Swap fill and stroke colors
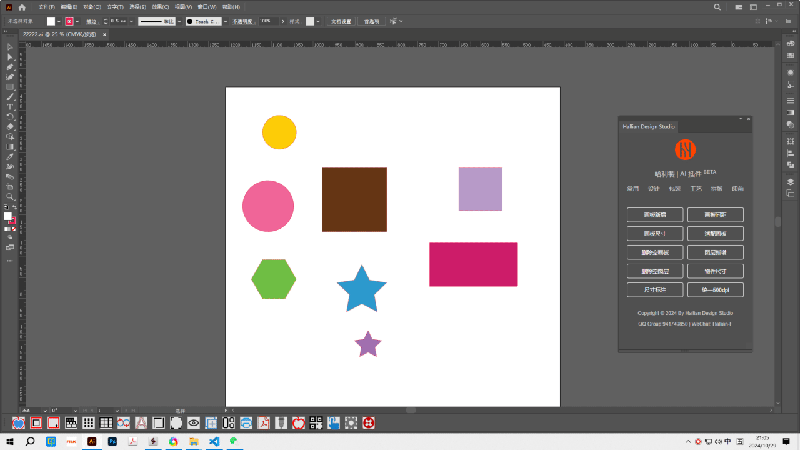 [14, 207]
